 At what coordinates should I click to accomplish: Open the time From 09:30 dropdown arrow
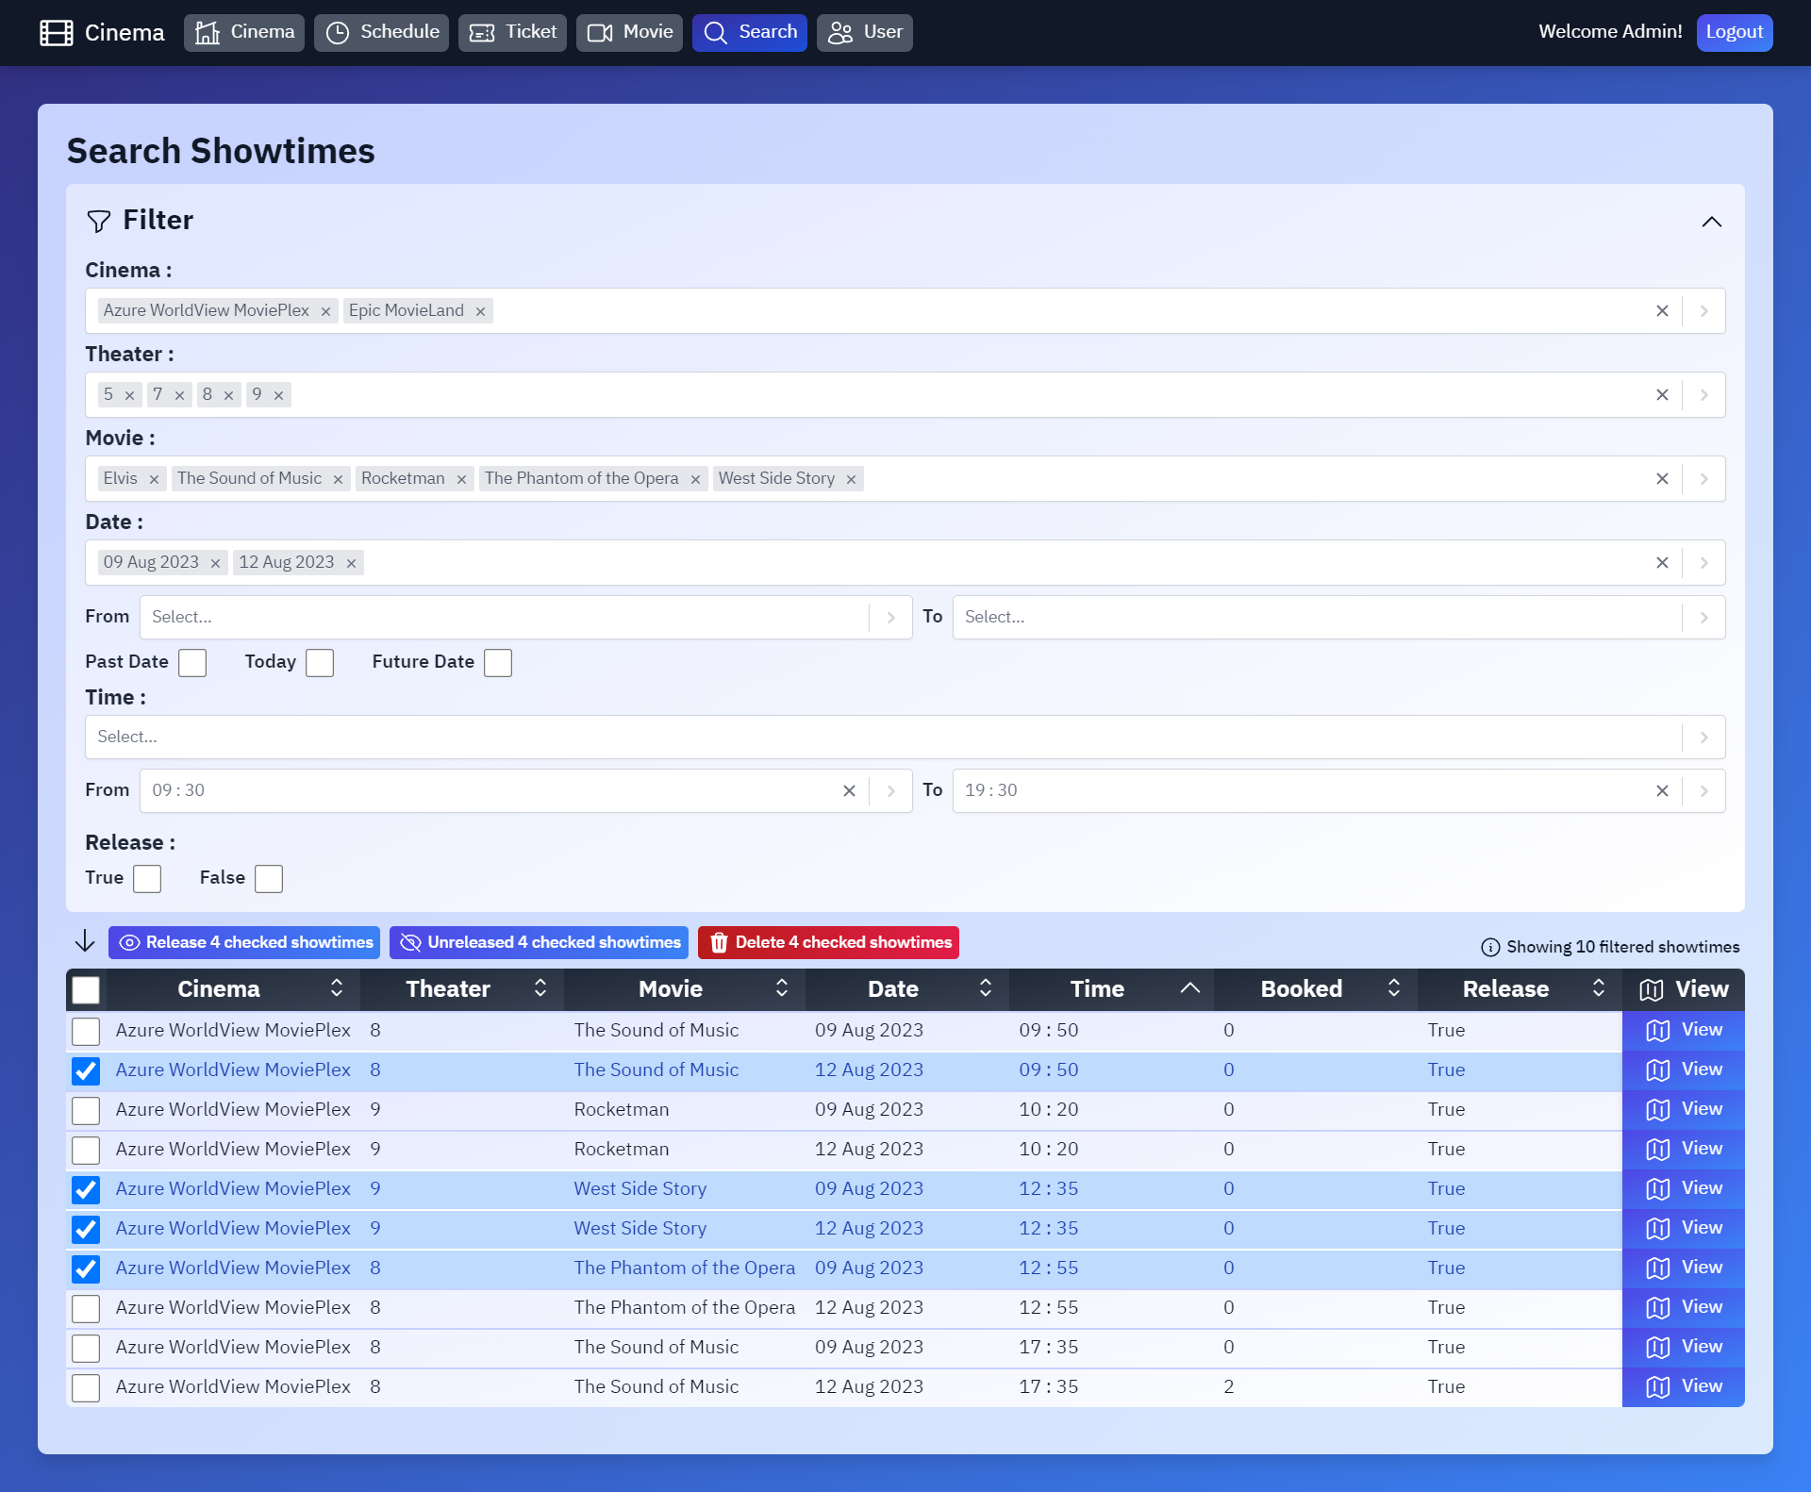click(890, 791)
